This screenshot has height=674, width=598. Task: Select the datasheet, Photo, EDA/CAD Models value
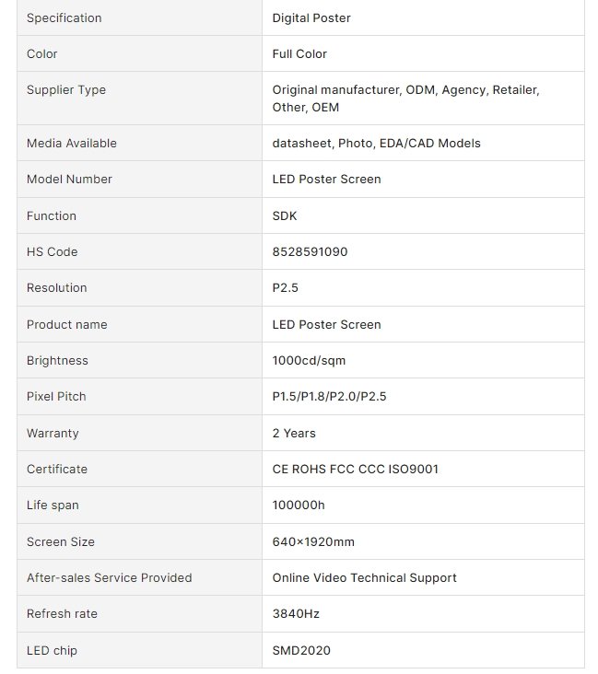(376, 143)
